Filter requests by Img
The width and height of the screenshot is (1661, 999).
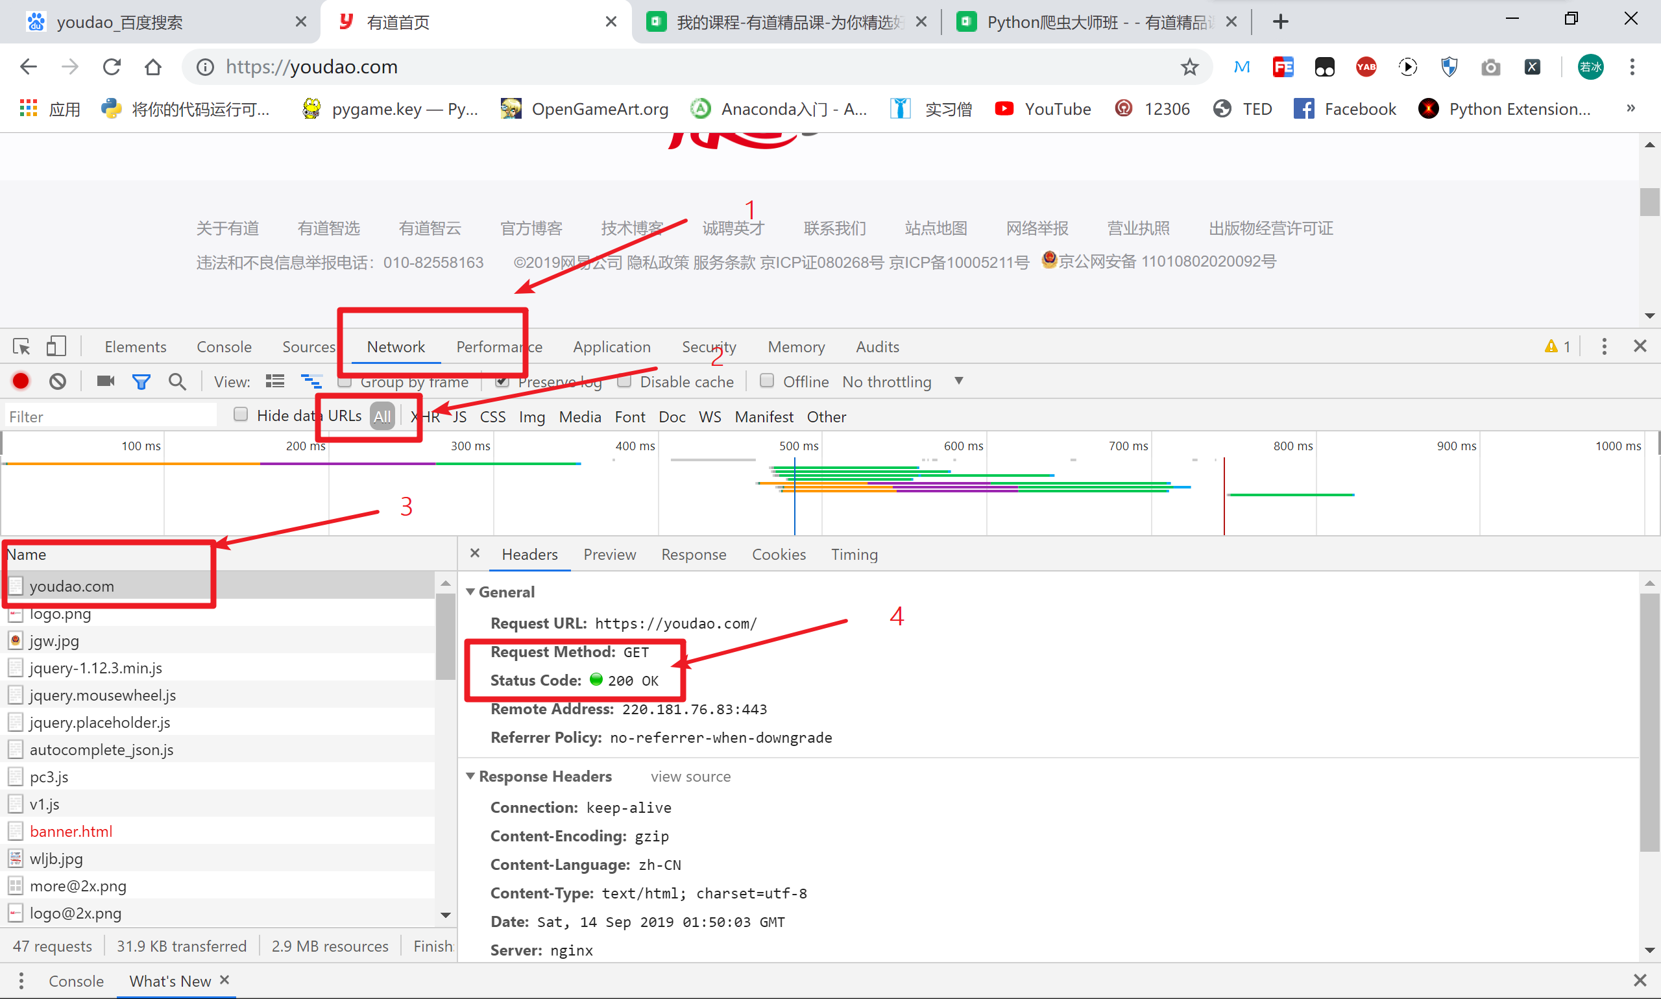click(532, 416)
